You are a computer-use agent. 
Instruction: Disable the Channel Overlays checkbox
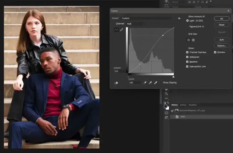[x=187, y=52]
